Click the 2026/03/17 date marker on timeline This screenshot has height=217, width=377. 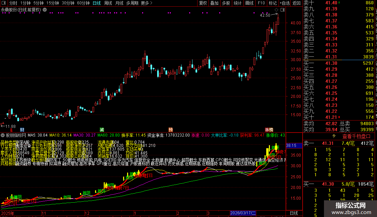click(243, 213)
